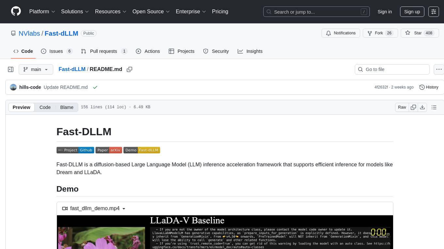Open the more file actions menu

[438, 69]
